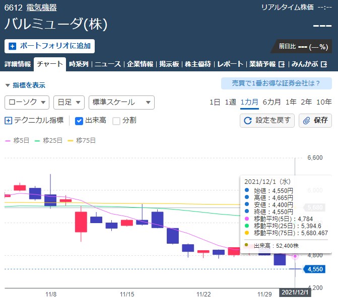The image size is (338, 303).
Task: Enable the 分割 checkbox
Action: (x=116, y=121)
